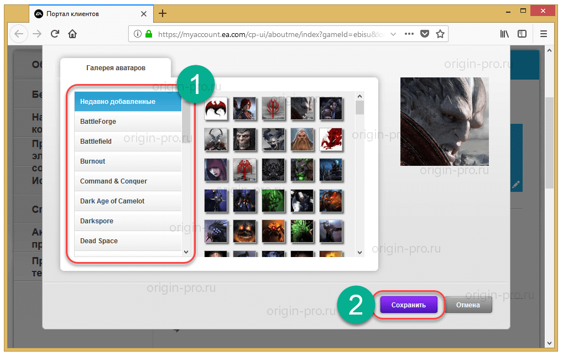Open the Firefox hamburger menu
The height and width of the screenshot is (356, 563).
pyautogui.click(x=544, y=34)
